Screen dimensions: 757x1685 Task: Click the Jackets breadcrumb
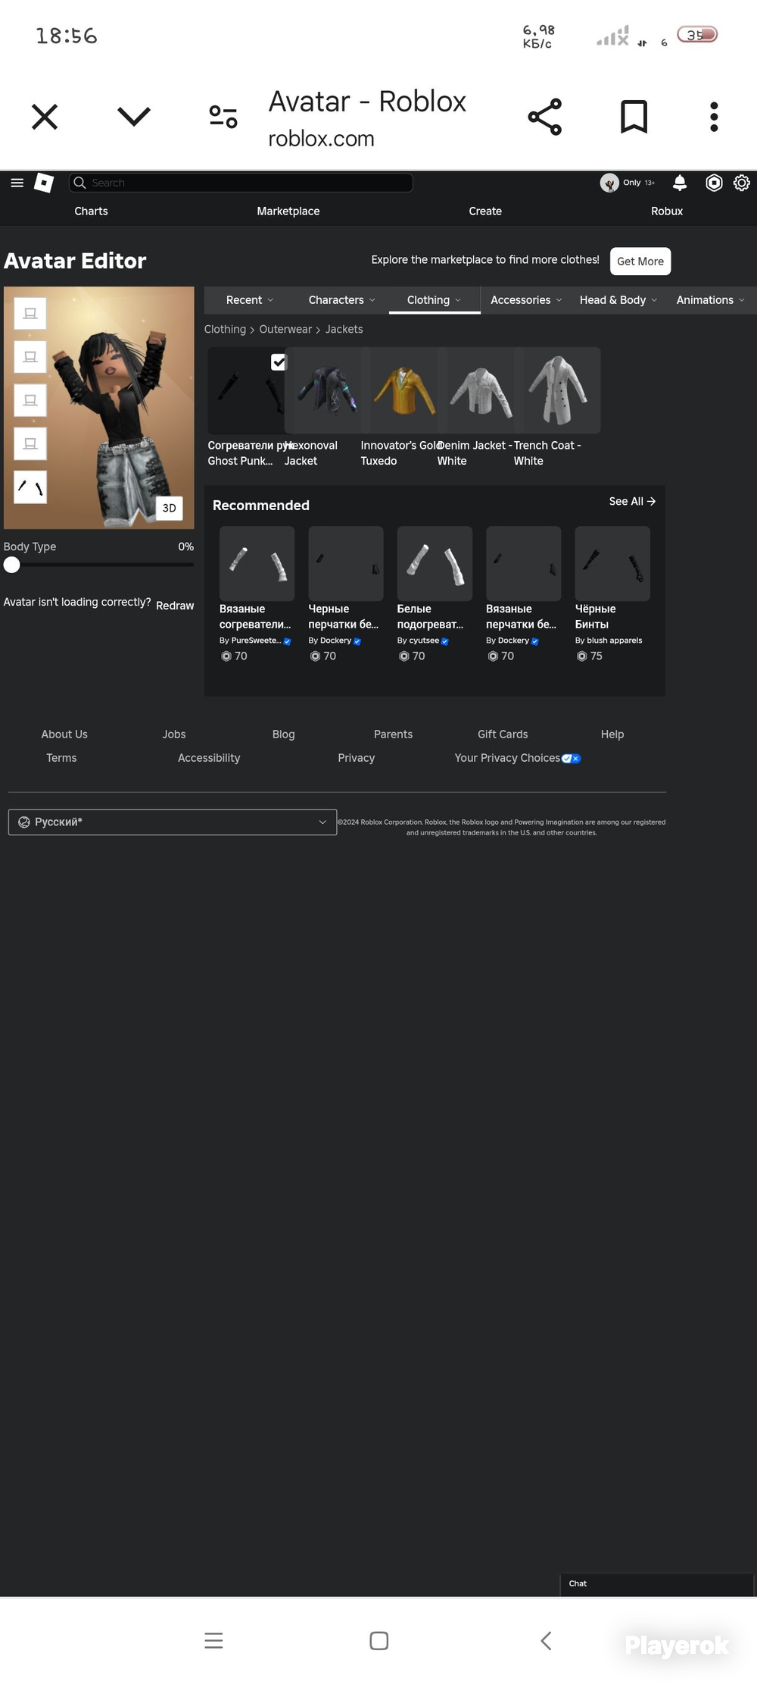[x=344, y=329]
